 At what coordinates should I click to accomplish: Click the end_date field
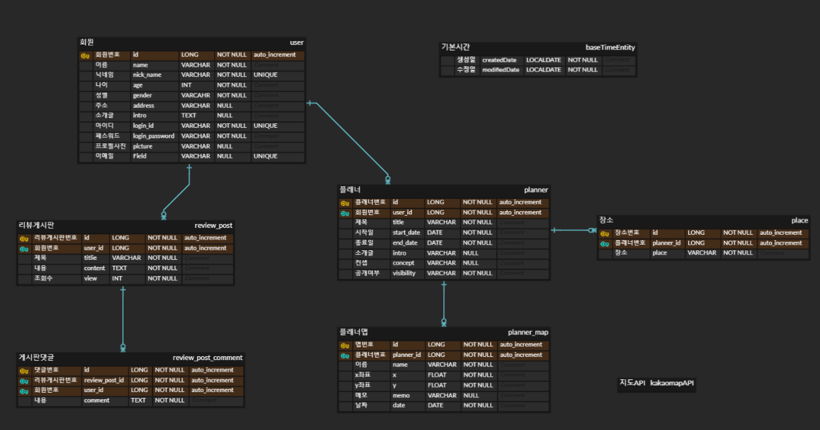[x=405, y=243]
